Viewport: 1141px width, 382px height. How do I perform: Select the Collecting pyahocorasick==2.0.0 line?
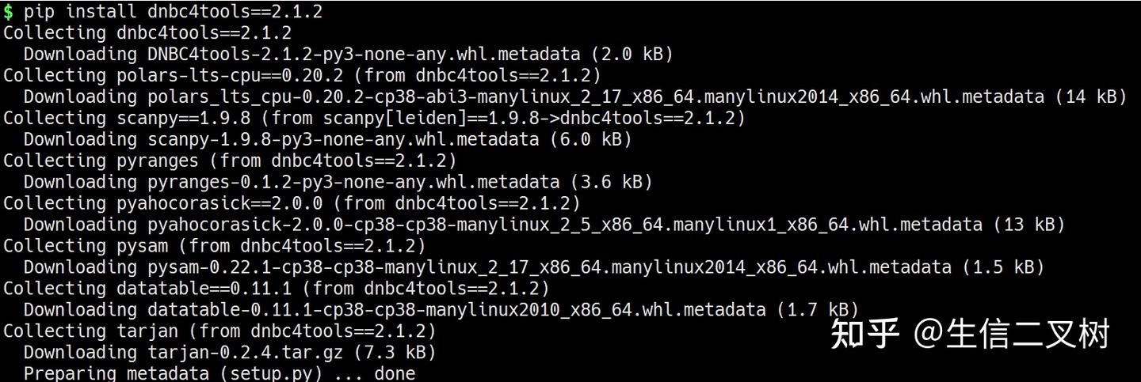[292, 204]
